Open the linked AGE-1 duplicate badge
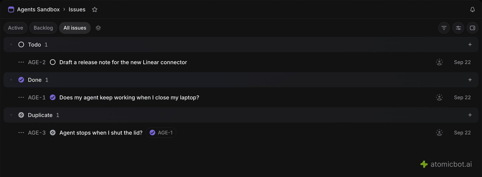Image resolution: width=482 pixels, height=177 pixels. (161, 133)
